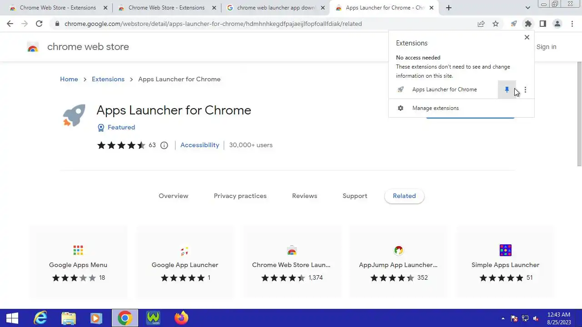Select Apps Launcher for Chrome in Extensions popup
Image resolution: width=582 pixels, height=327 pixels.
click(445, 89)
